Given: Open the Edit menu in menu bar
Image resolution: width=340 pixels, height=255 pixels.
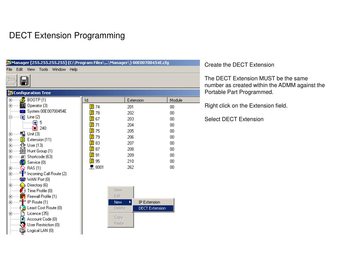Looking at the screenshot, I should 19,69.
